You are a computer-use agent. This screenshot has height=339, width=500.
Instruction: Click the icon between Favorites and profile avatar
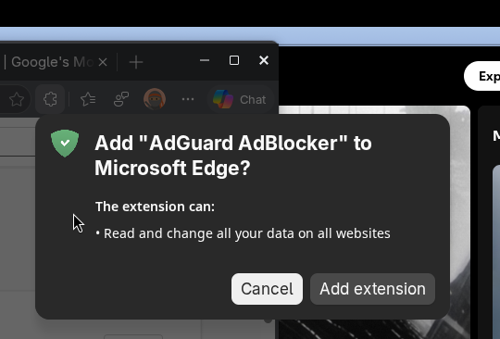(x=121, y=99)
